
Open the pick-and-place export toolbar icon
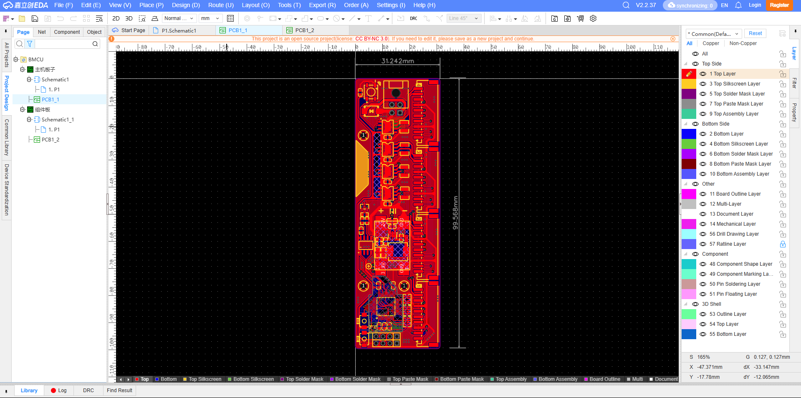[x=567, y=18]
